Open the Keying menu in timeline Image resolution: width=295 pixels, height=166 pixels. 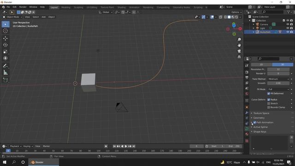28,146
